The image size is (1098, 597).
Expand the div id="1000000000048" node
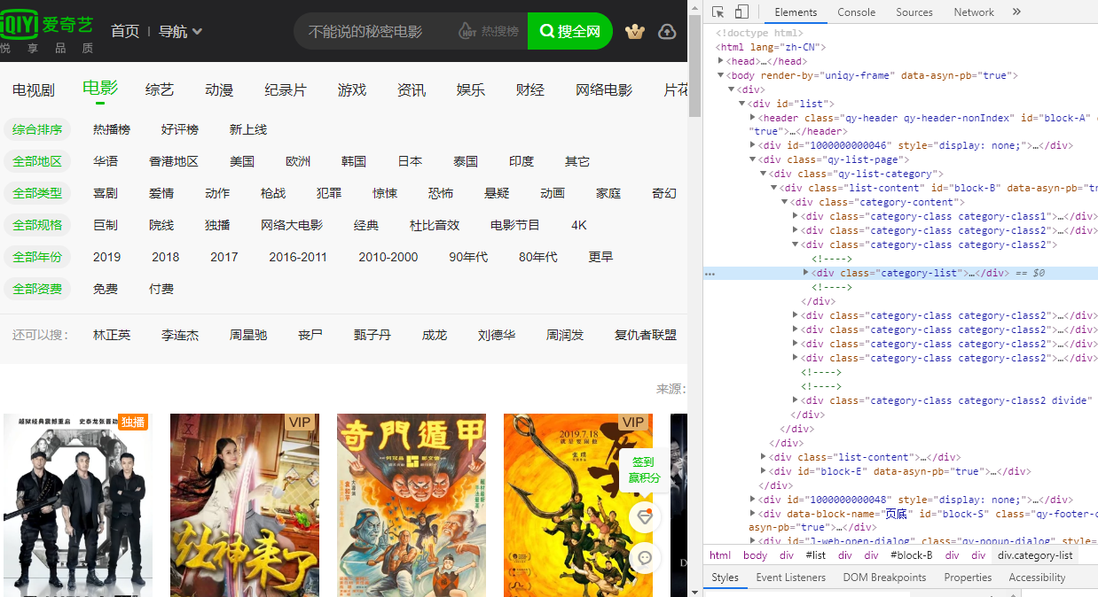753,500
